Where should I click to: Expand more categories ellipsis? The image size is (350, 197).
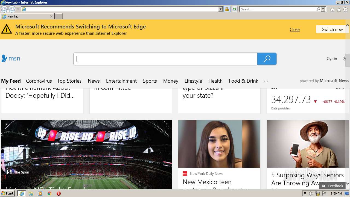[266, 81]
